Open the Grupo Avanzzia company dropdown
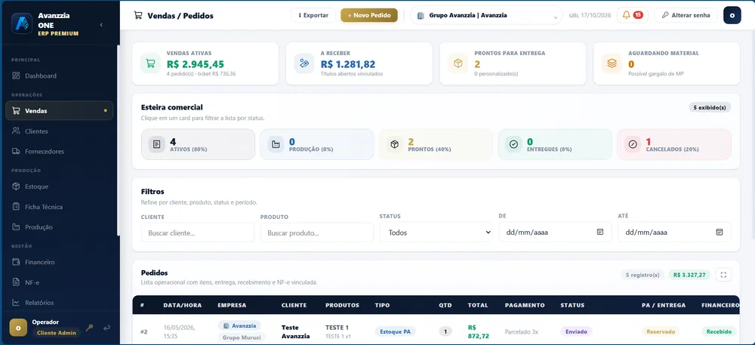755x345 pixels. pyautogui.click(x=486, y=15)
